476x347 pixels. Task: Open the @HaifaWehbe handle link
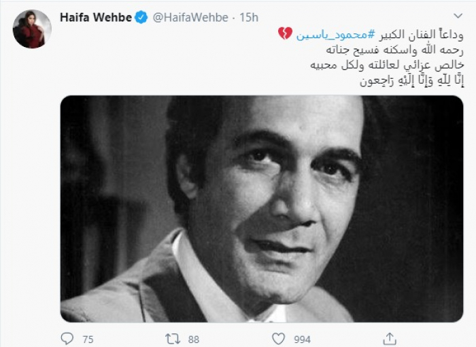click(x=190, y=17)
